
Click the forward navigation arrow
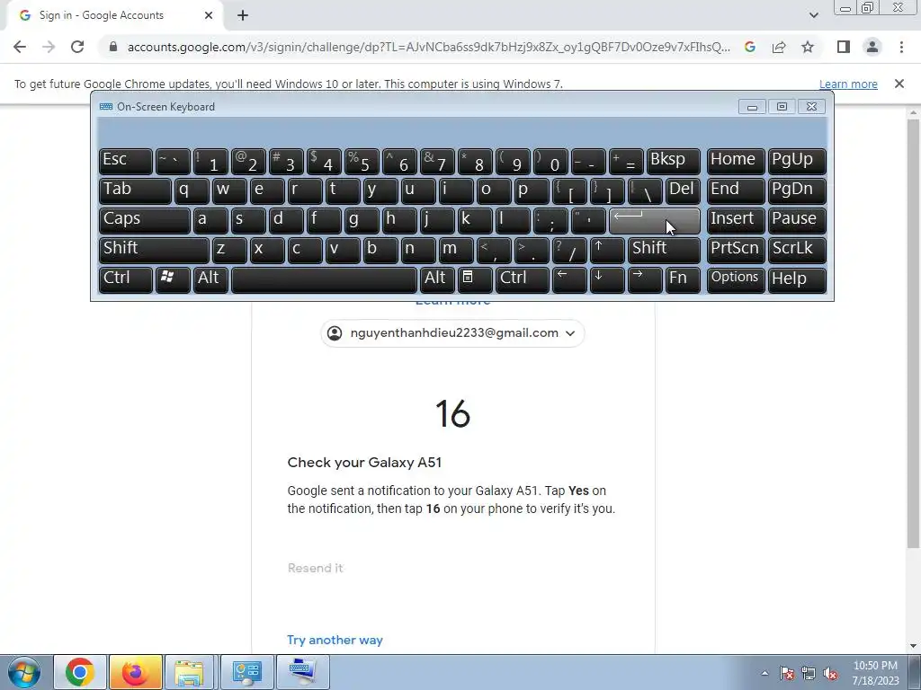point(49,47)
